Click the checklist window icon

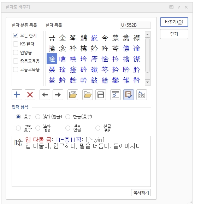click(116, 95)
